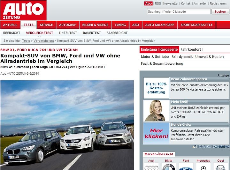Open the Newsletter link

[x=171, y=4]
